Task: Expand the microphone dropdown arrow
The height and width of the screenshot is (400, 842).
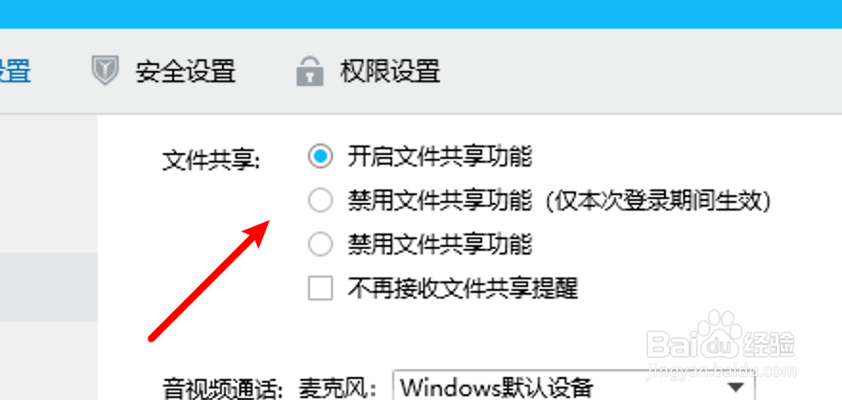Action: (x=737, y=387)
